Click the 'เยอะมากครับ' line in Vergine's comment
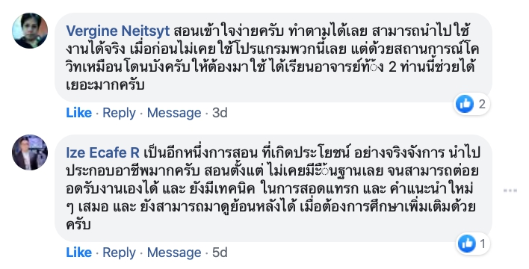 click(x=105, y=84)
